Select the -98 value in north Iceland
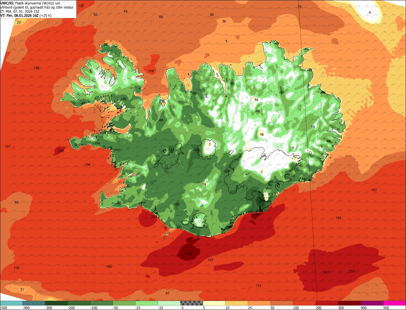Image resolution: width=406 pixels, height=310 pixels. click(194, 93)
